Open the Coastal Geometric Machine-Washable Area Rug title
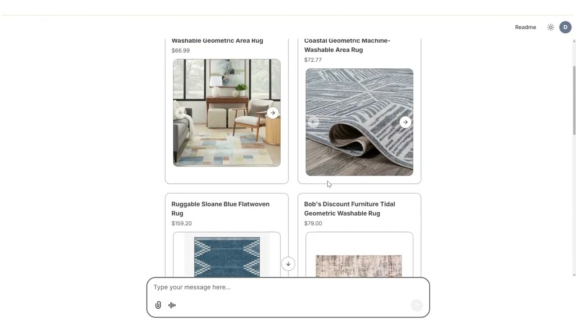576x324 pixels. click(x=347, y=45)
